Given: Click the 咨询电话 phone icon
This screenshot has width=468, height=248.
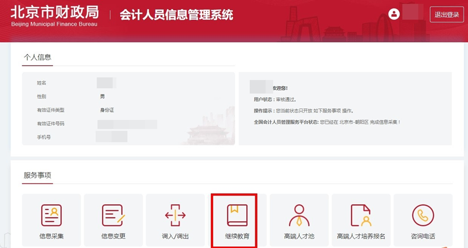Looking at the screenshot, I should click(x=422, y=215).
